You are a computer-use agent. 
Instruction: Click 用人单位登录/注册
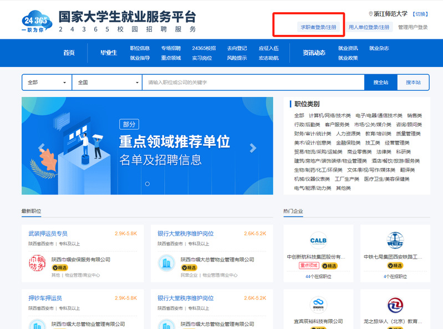pyautogui.click(x=369, y=27)
